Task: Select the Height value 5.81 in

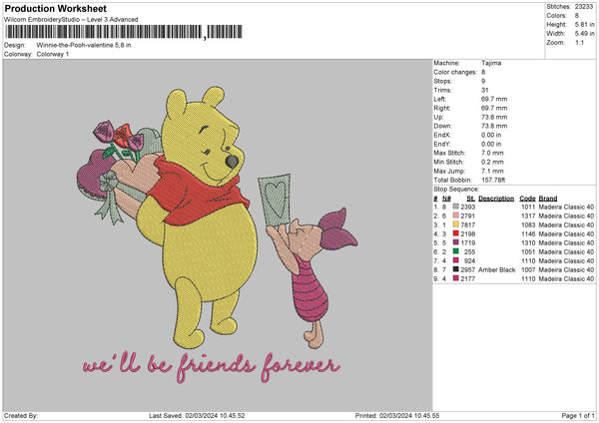Action: (584, 24)
